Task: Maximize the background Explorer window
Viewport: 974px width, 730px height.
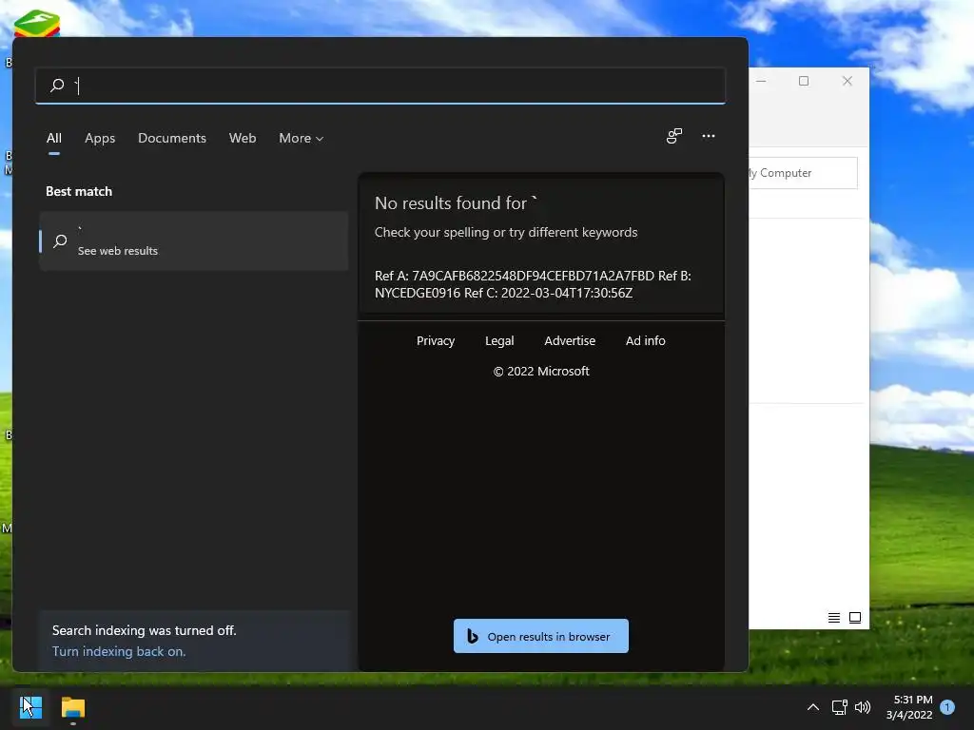Action: click(804, 81)
